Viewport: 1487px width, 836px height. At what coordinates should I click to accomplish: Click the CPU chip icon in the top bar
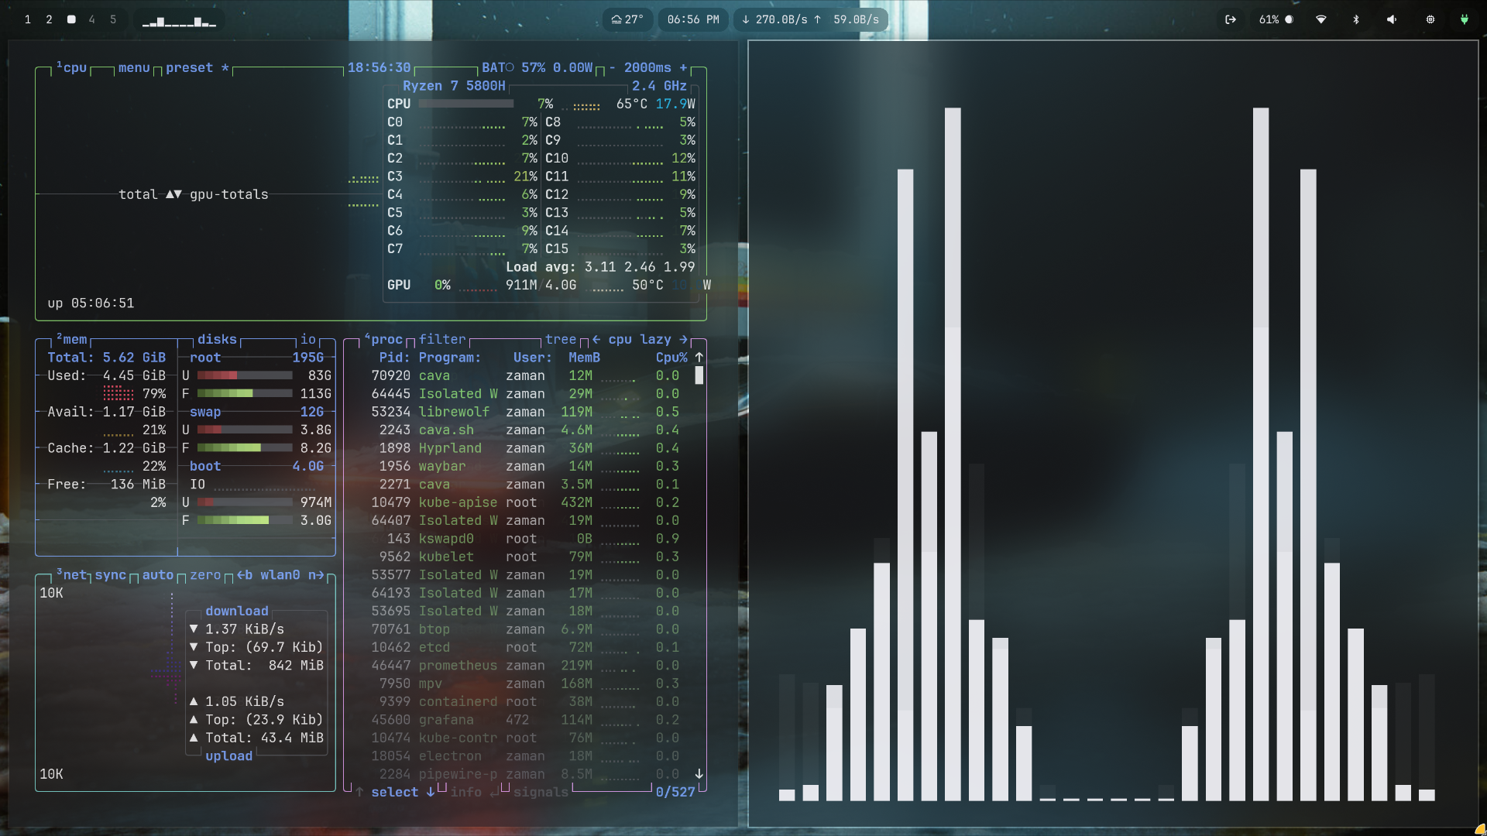coord(1430,19)
